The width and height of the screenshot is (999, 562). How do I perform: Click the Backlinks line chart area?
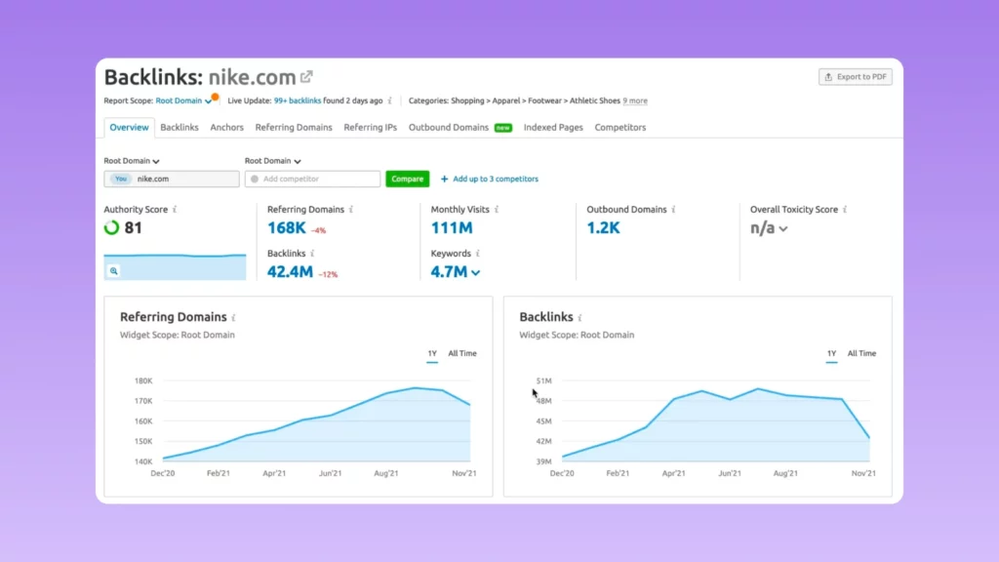click(x=716, y=421)
